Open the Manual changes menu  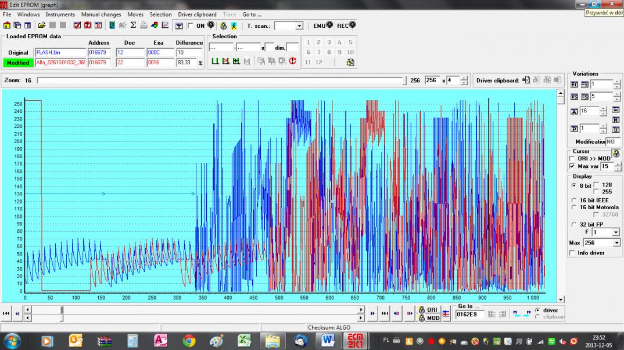[101, 14]
